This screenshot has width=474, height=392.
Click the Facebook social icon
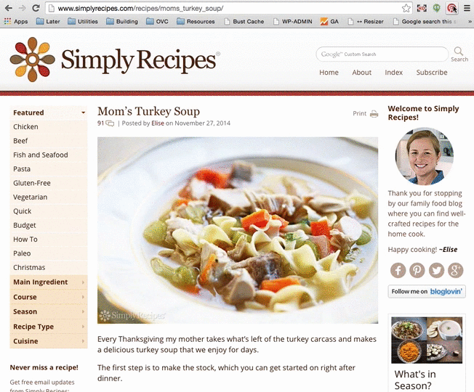pyautogui.click(x=398, y=270)
